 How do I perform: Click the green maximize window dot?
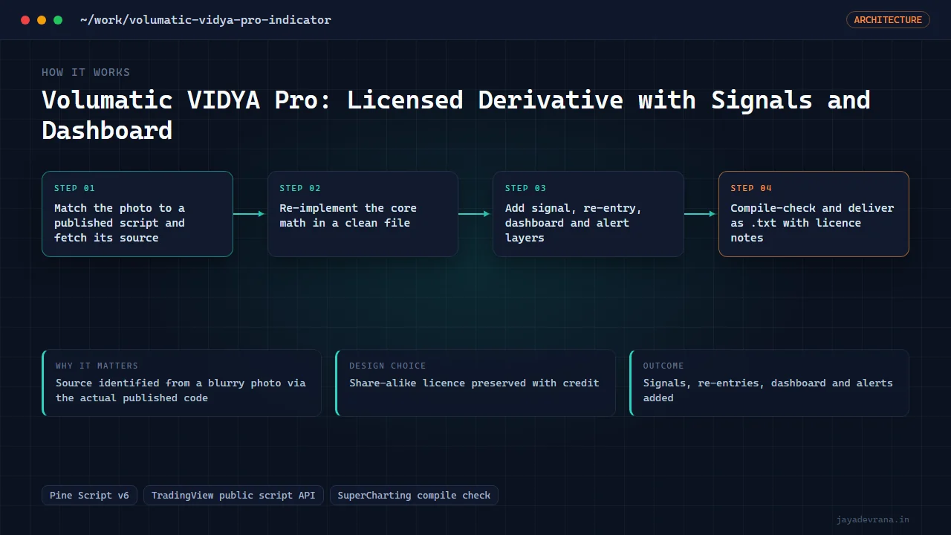tap(58, 20)
